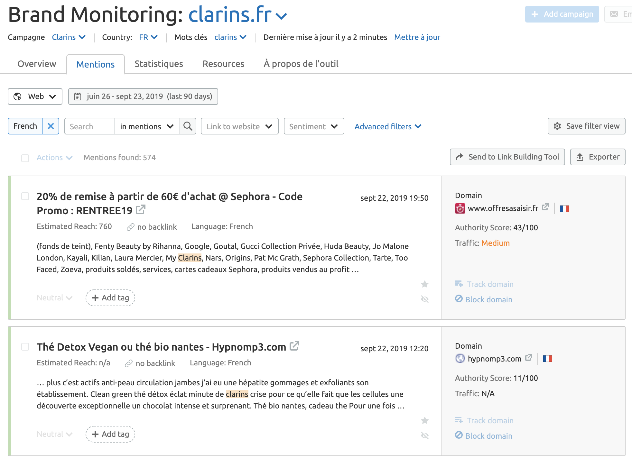632x458 pixels.
Task: Open the Sentiment filter dropdown
Action: pos(312,126)
